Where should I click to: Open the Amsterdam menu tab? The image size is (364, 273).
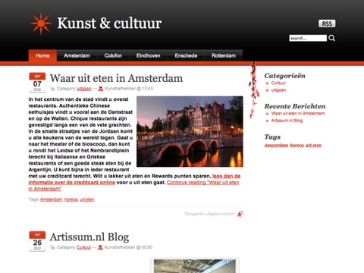(x=77, y=55)
